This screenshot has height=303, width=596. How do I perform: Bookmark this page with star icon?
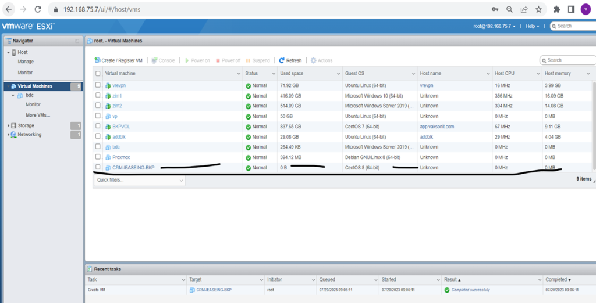[x=539, y=9]
